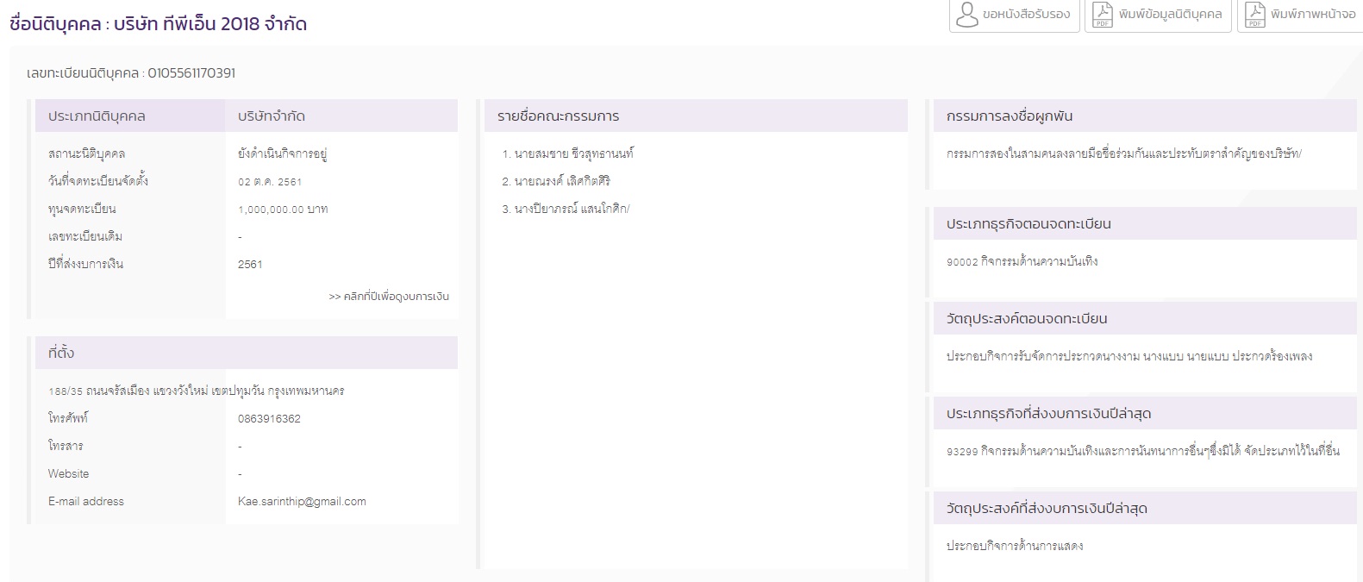Click the registered capital 1,000,000.00 บาท
Image resolution: width=1363 pixels, height=582 pixels.
click(x=283, y=210)
